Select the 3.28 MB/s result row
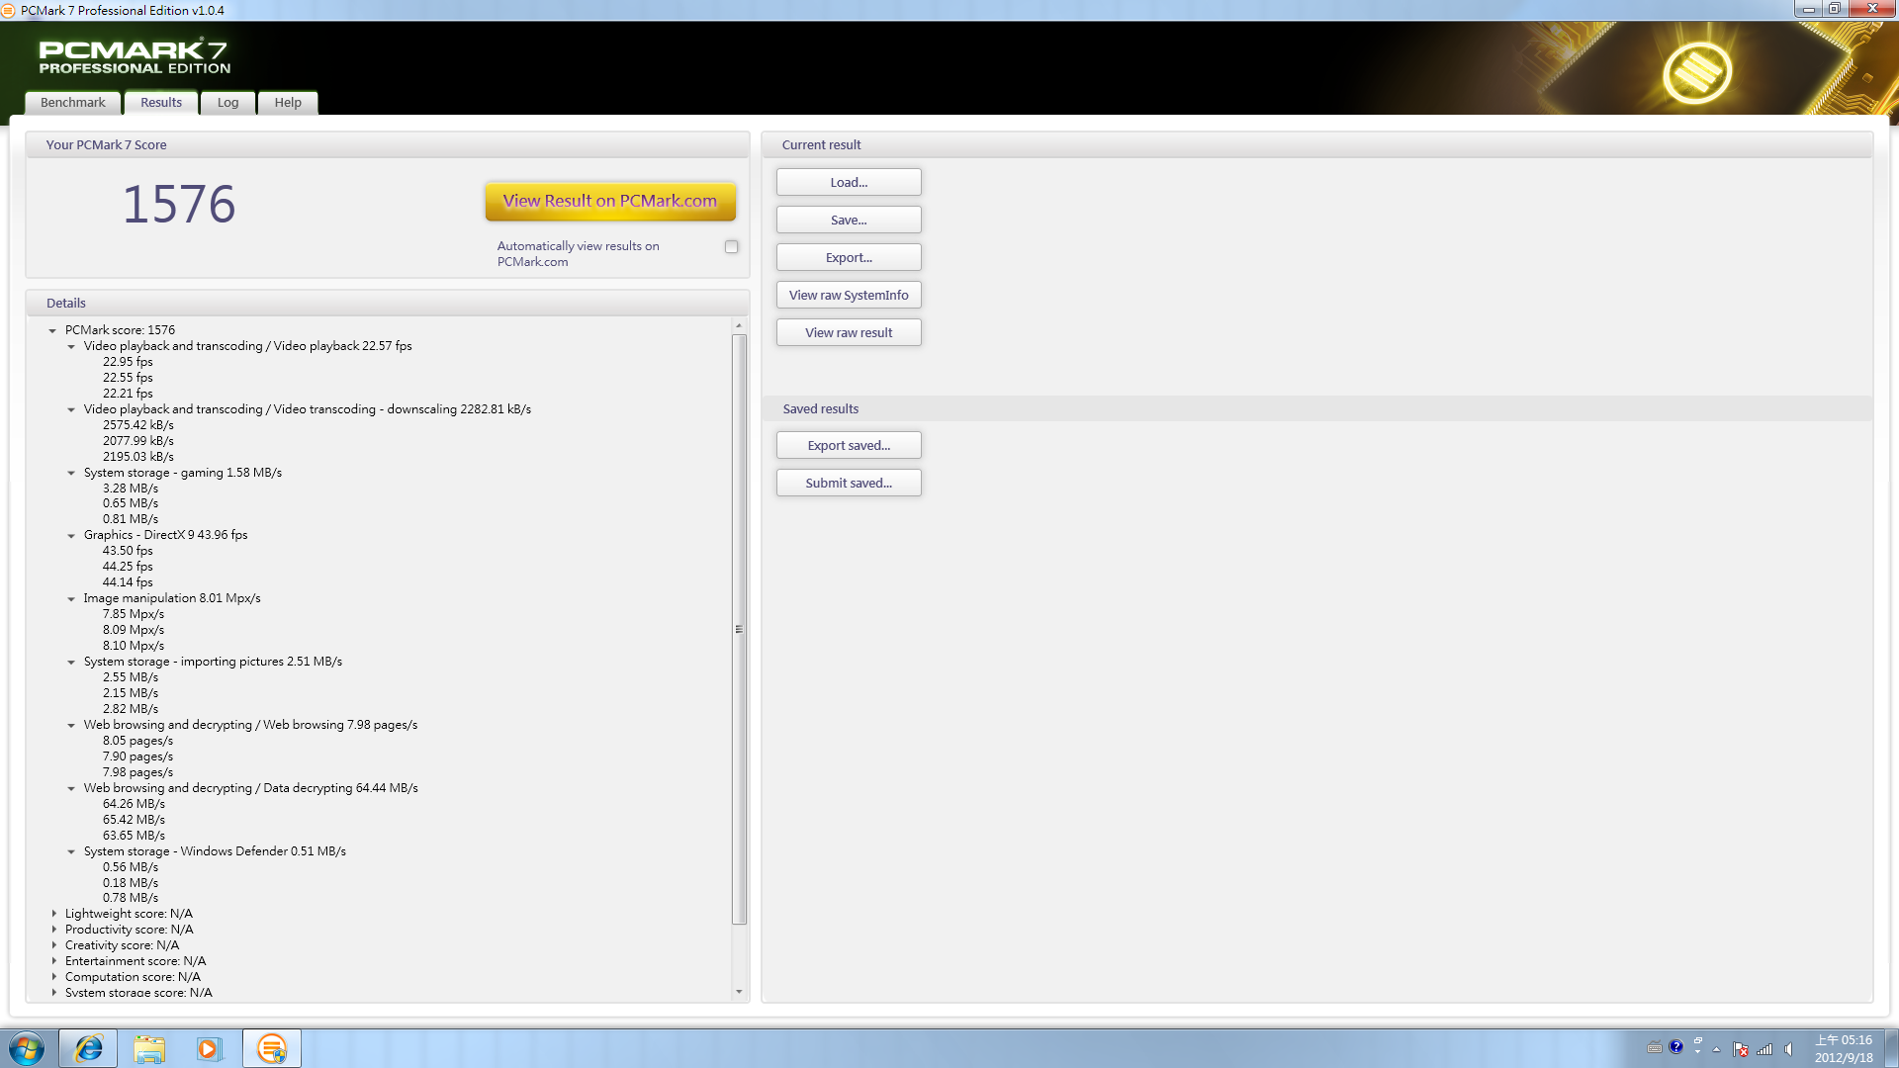 (131, 489)
